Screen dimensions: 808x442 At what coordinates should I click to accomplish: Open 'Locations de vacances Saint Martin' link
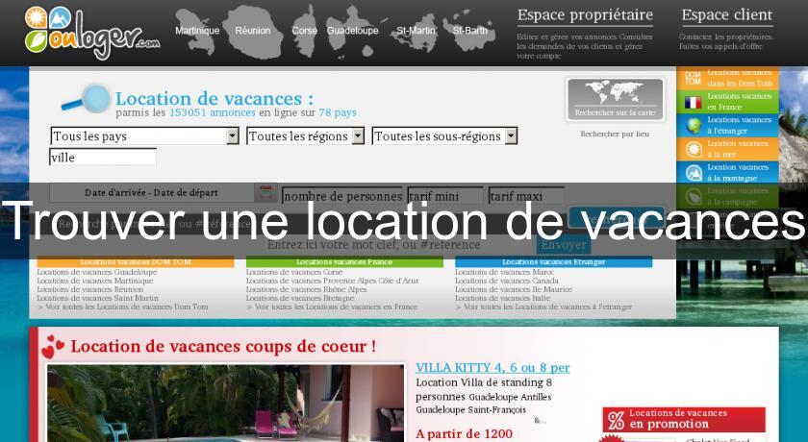(x=97, y=298)
